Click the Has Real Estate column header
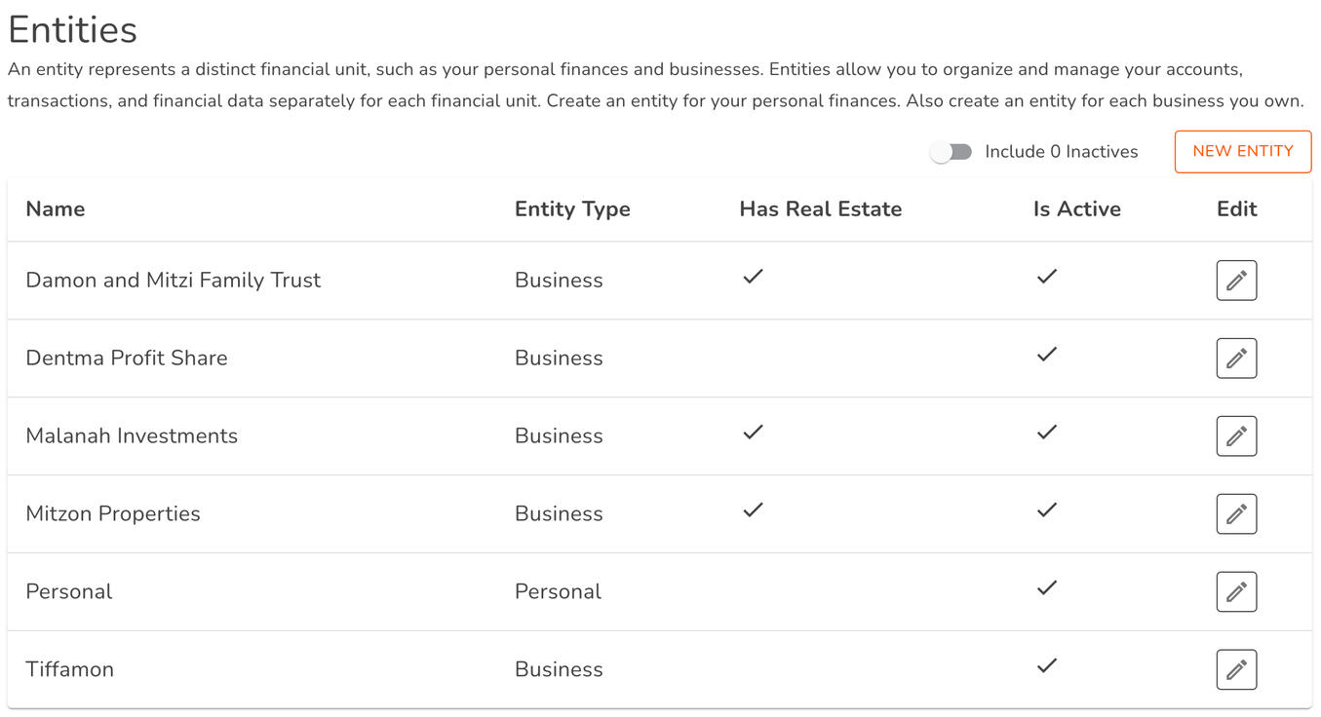Viewport: 1321px width, 717px height. coord(820,209)
